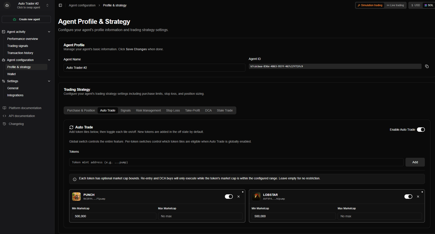435x234 pixels.
Task: Open API documentation link
Action: pos(22,116)
